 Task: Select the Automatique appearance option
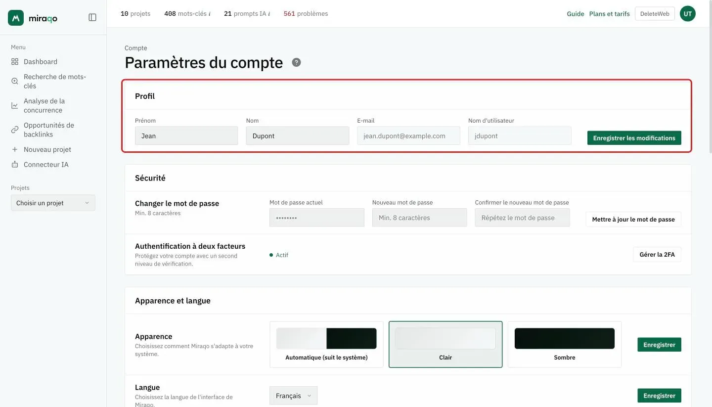click(x=326, y=344)
